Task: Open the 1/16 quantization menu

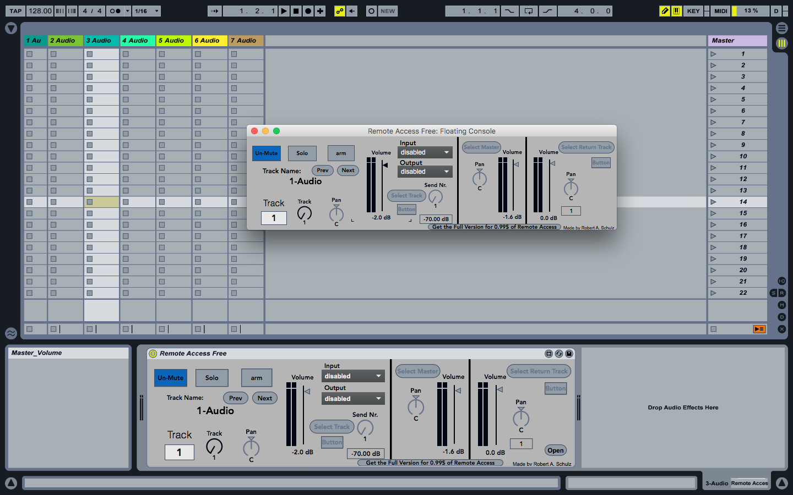Action: click(x=146, y=11)
